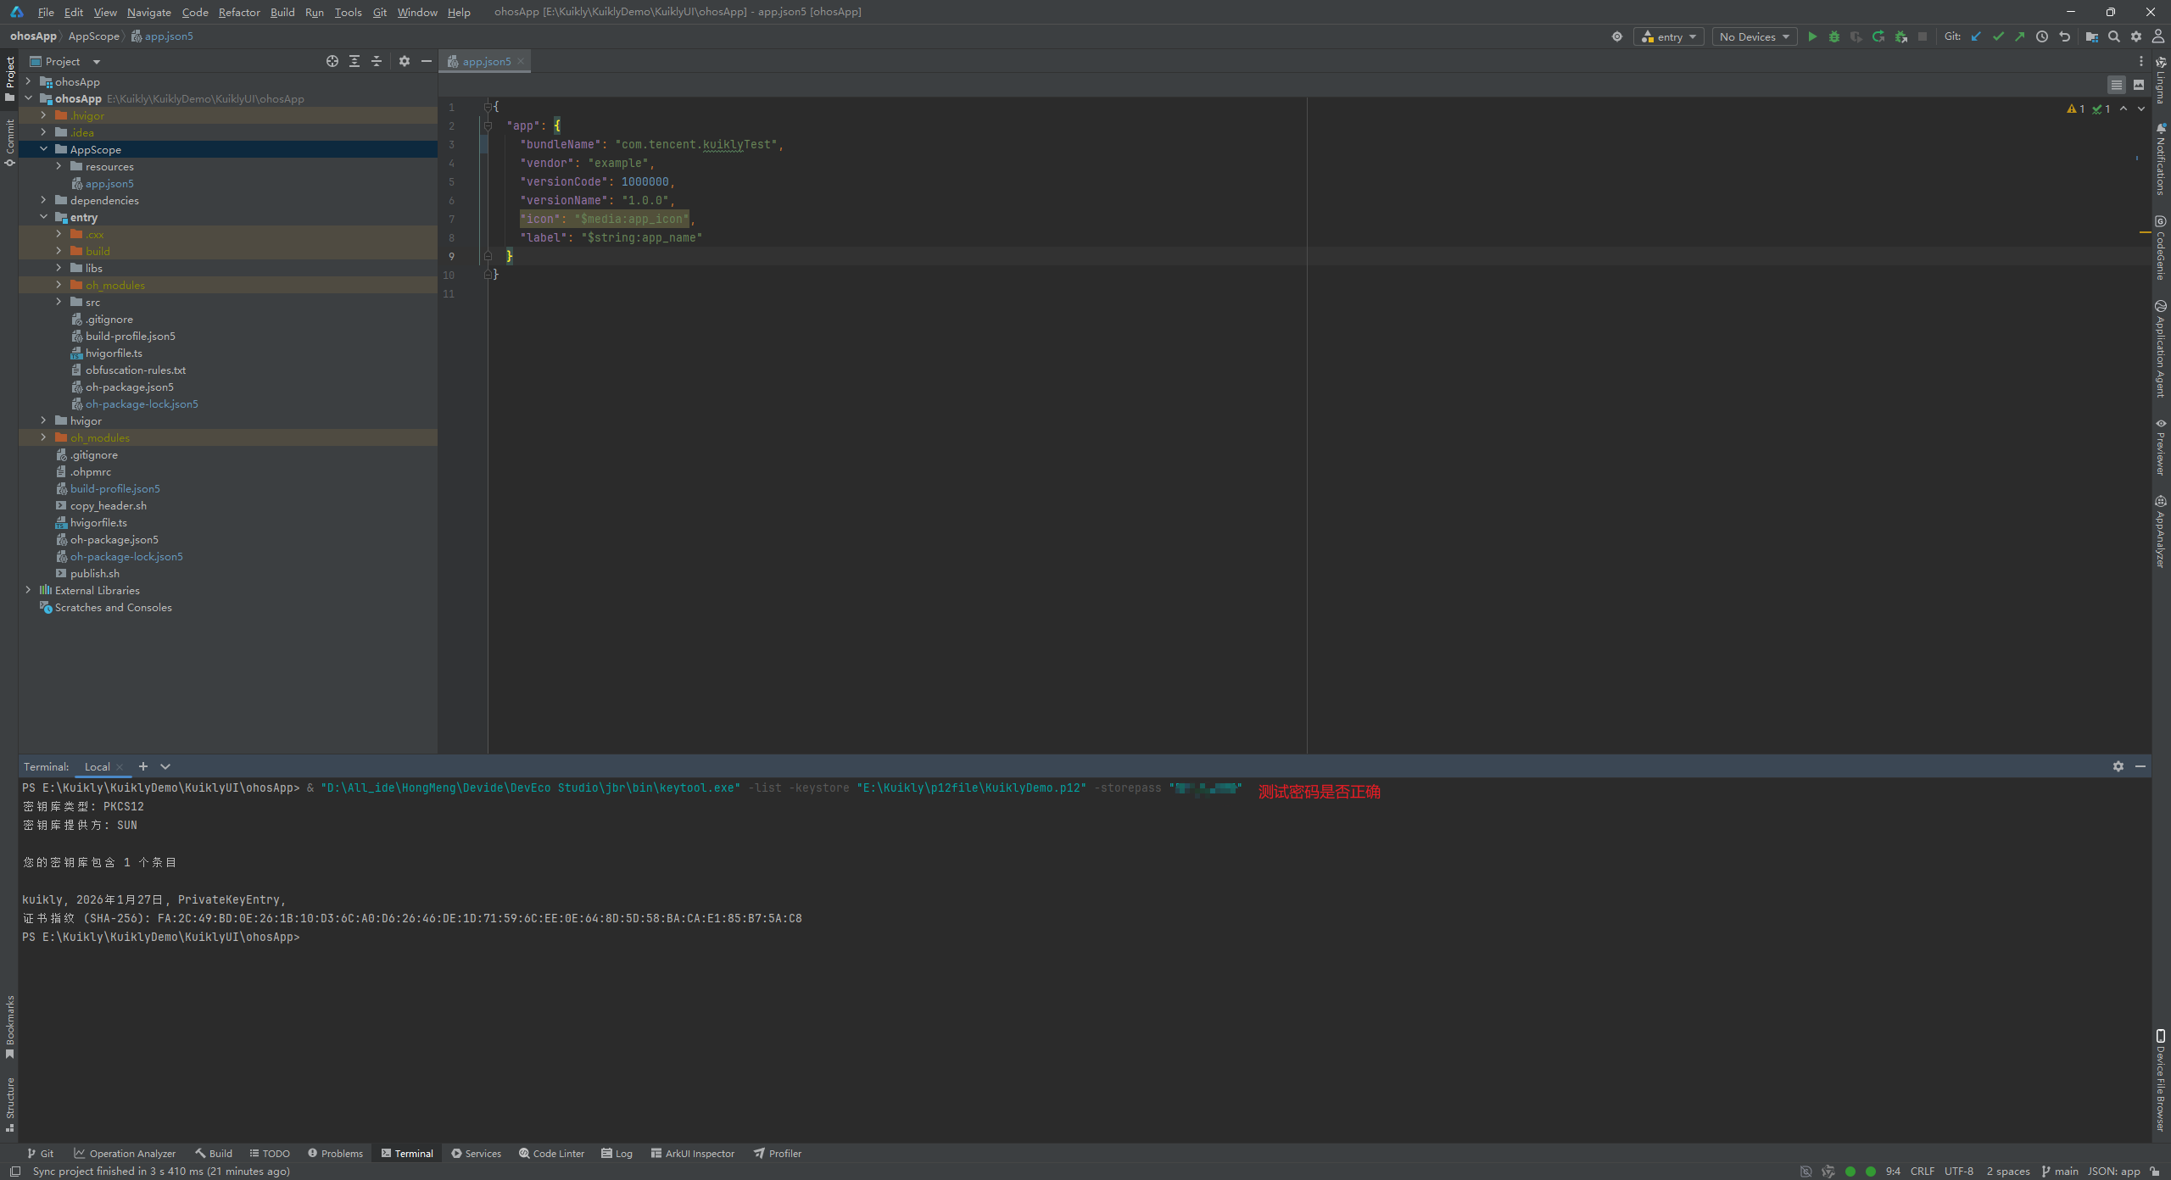Image resolution: width=2171 pixels, height=1180 pixels.
Task: Select build-profile.json5 in entry folder
Action: tap(130, 336)
